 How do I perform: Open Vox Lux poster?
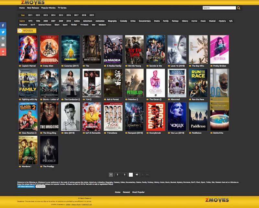(177, 117)
